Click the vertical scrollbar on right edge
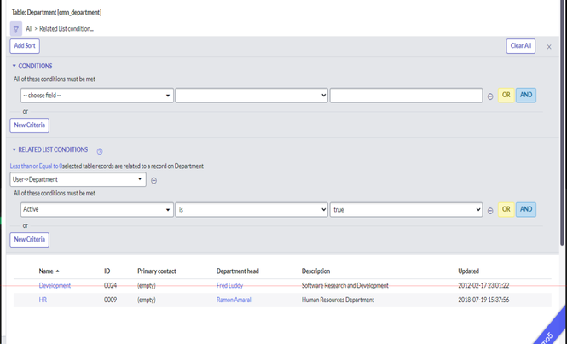The width and height of the screenshot is (567, 344). [562, 123]
